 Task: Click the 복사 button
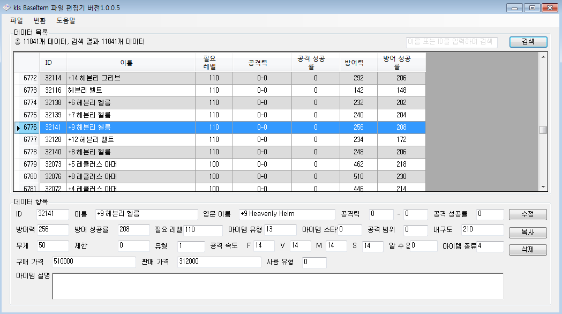coord(528,232)
